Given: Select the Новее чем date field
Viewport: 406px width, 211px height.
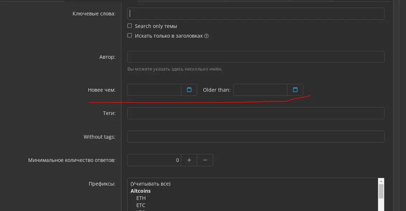Looking at the screenshot, I should [x=154, y=90].
